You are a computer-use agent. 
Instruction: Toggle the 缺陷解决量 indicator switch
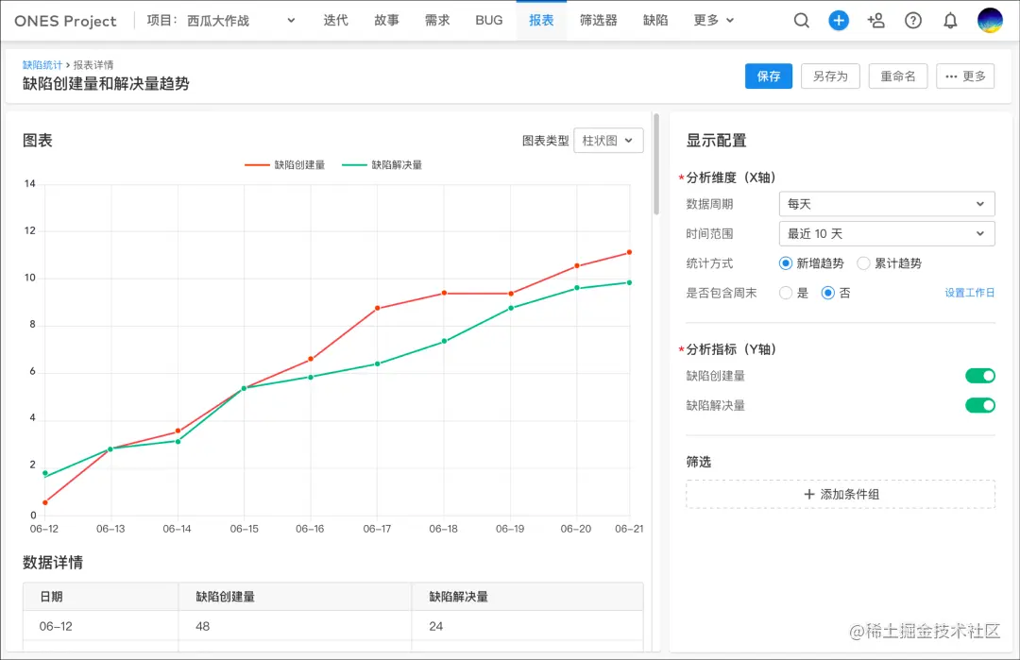tap(979, 405)
